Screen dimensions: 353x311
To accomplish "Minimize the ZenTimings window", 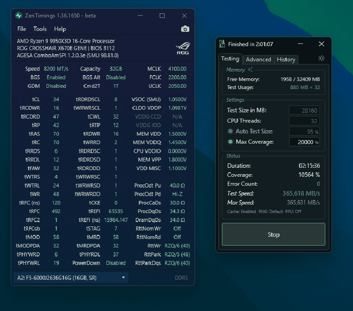I will (140, 16).
